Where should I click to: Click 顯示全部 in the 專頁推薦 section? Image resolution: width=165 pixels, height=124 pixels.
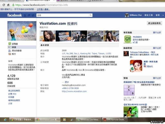[x=157, y=33]
